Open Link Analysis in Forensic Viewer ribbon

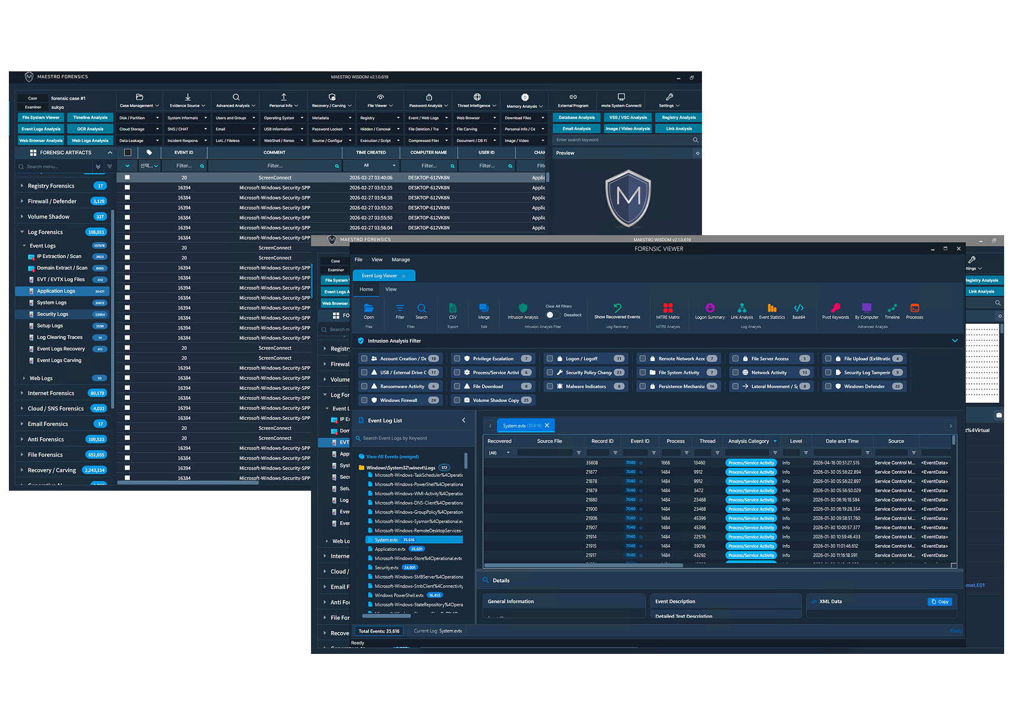click(742, 308)
